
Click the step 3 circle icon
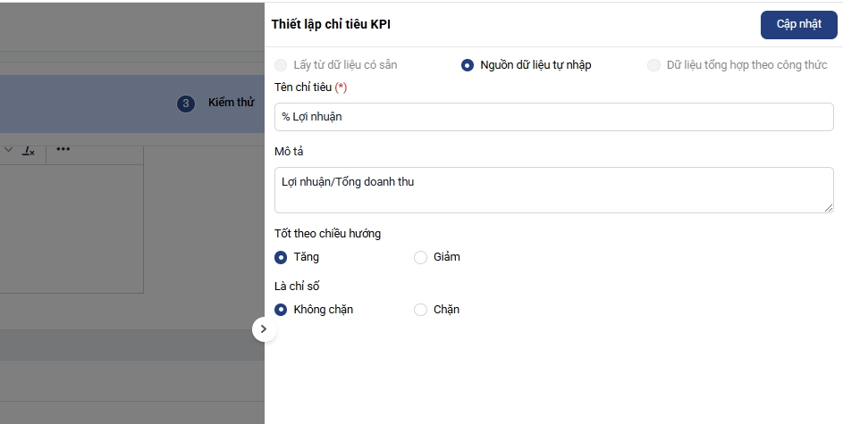click(x=186, y=104)
